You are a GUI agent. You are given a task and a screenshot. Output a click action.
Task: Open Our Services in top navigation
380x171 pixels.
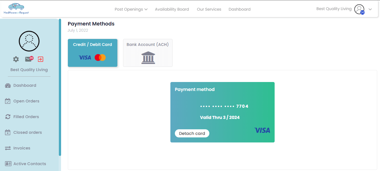point(209,9)
